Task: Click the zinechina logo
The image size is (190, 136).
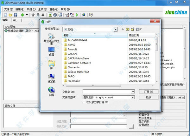Action: [176, 12]
